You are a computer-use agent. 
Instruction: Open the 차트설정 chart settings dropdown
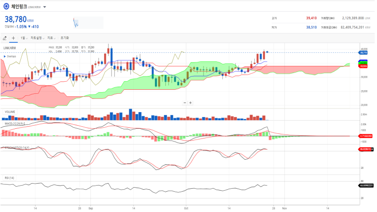point(38,38)
